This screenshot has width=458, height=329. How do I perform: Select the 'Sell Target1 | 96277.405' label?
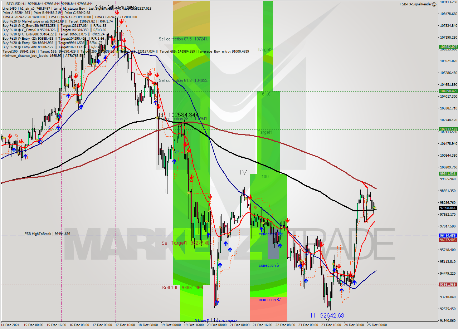pos(186,243)
